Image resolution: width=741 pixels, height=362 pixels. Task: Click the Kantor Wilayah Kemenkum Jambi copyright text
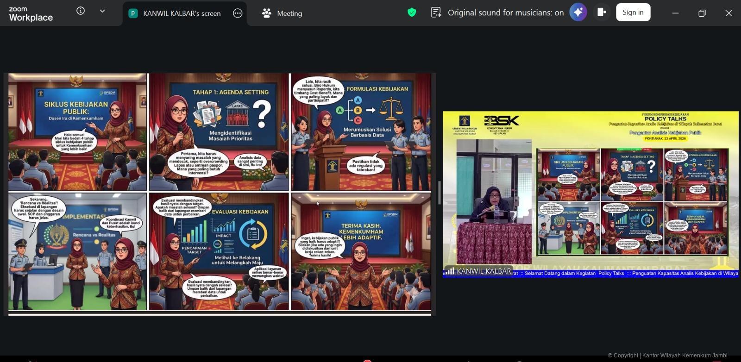[x=667, y=356]
